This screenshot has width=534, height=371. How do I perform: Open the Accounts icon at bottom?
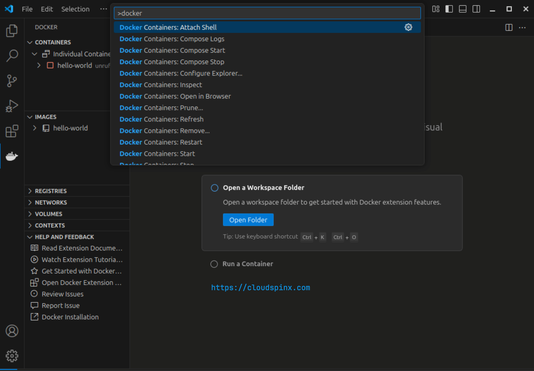point(12,331)
